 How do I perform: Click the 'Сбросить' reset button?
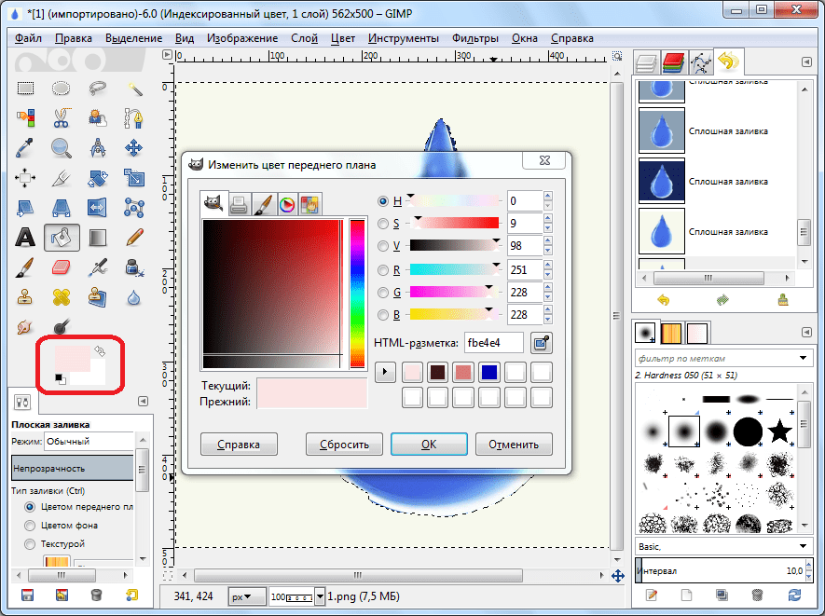coord(344,445)
